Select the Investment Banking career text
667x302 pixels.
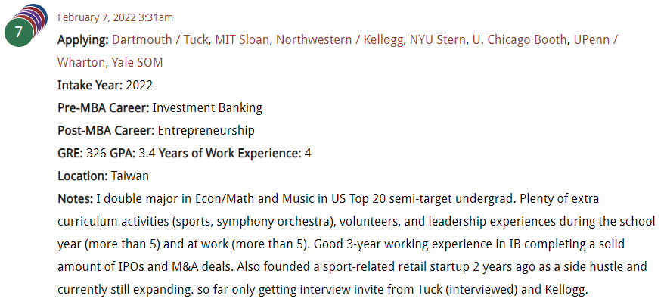click(x=207, y=107)
